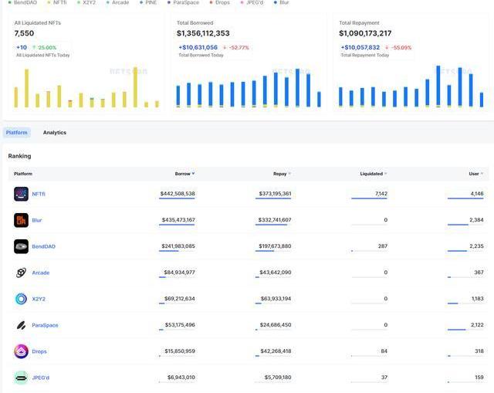Click the Drops platform logo icon
494x393 pixels.
pos(21,351)
